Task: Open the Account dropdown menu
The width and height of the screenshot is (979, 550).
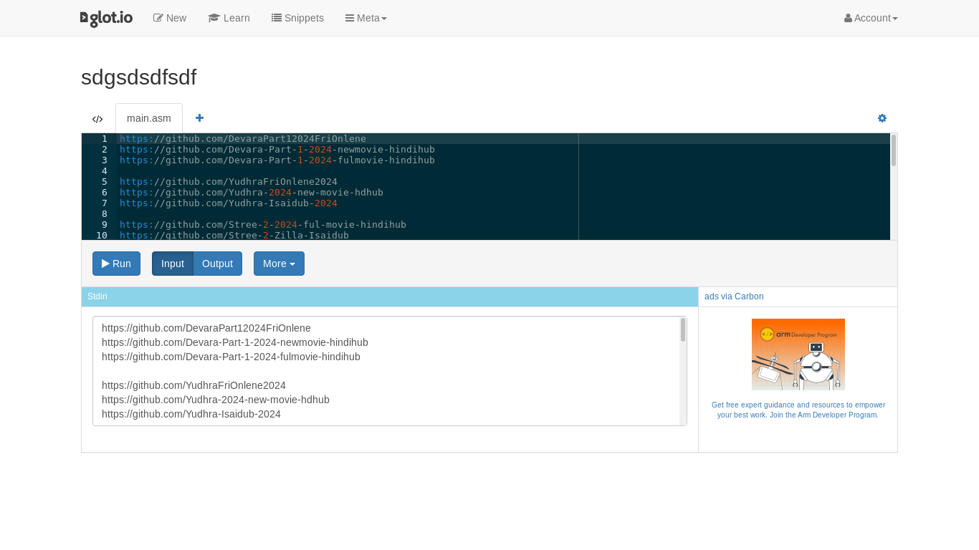Action: (871, 18)
